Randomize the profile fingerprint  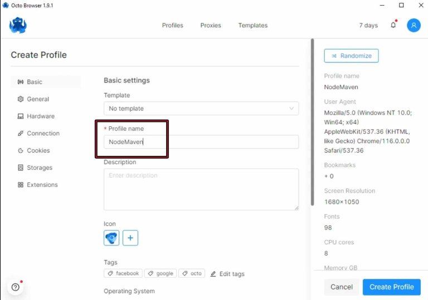(351, 56)
